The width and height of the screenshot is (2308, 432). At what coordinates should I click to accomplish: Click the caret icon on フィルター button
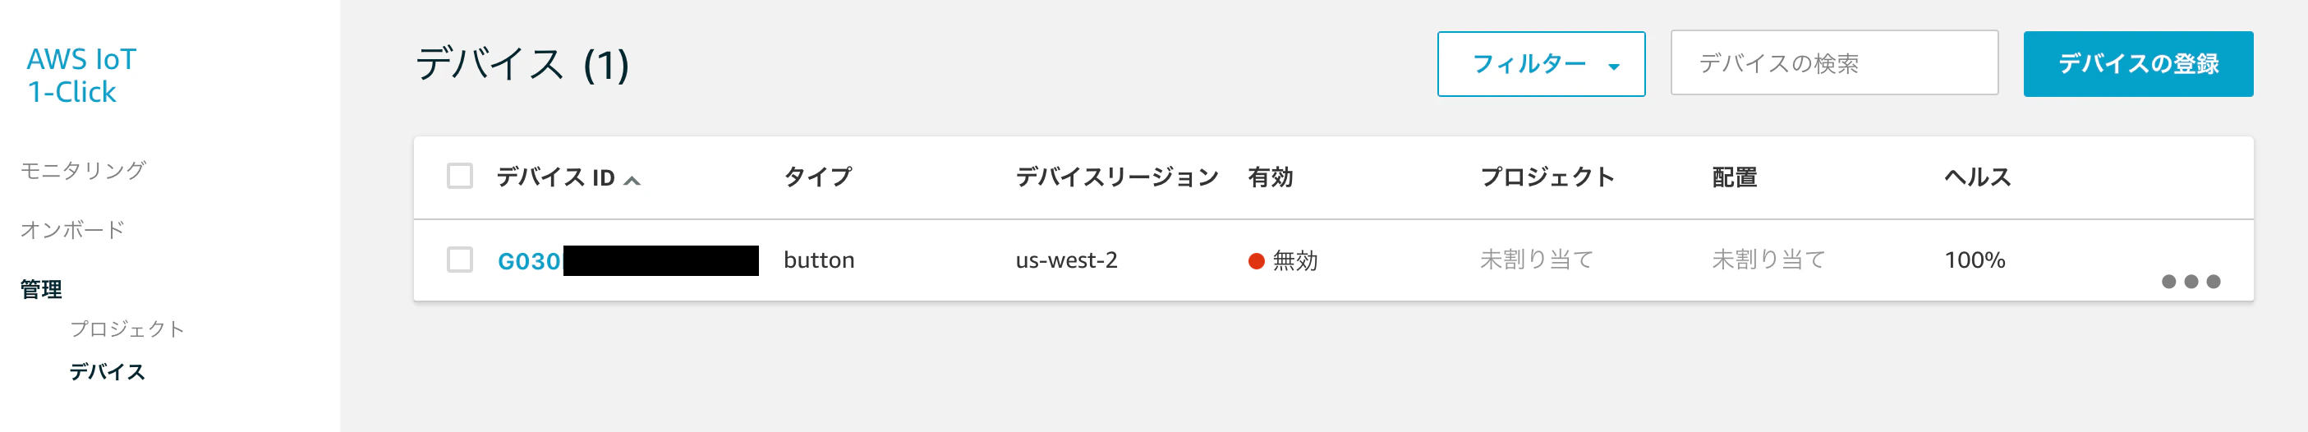click(1614, 67)
